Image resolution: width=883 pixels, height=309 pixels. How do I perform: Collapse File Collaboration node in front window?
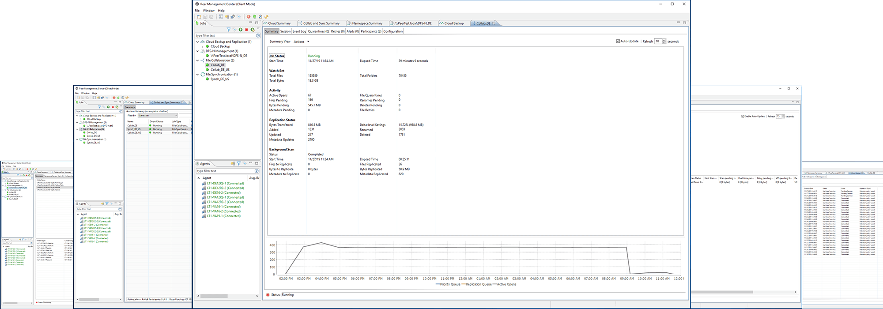click(198, 60)
